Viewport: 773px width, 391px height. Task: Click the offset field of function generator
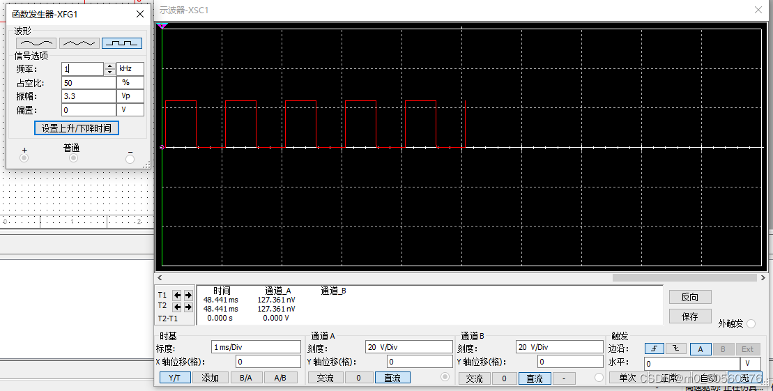(x=89, y=110)
